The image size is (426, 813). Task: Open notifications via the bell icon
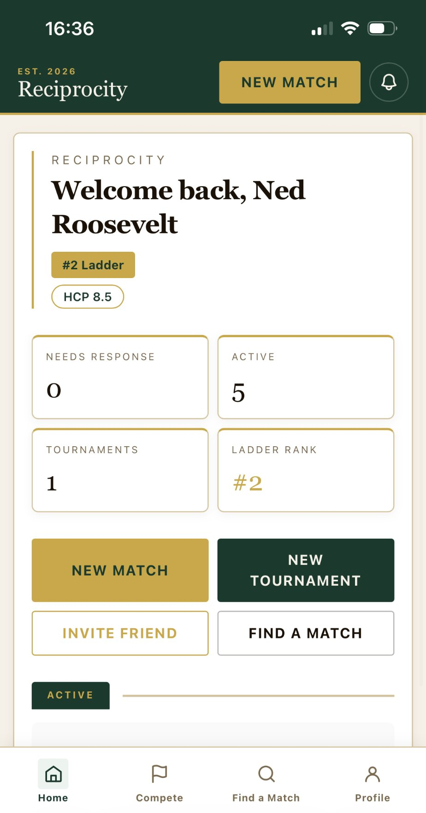click(x=389, y=82)
